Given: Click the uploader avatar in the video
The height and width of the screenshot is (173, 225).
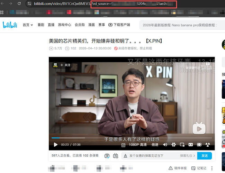Looking at the screenshot, I should 55,65.
